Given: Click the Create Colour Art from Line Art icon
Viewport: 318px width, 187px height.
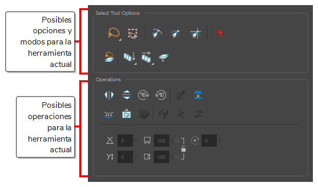Looking at the screenshot, I should [126, 114].
